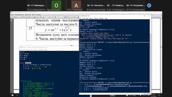
Task: Toggle read mode expand icon in Adobe Reader
Action: [x=78, y=17]
